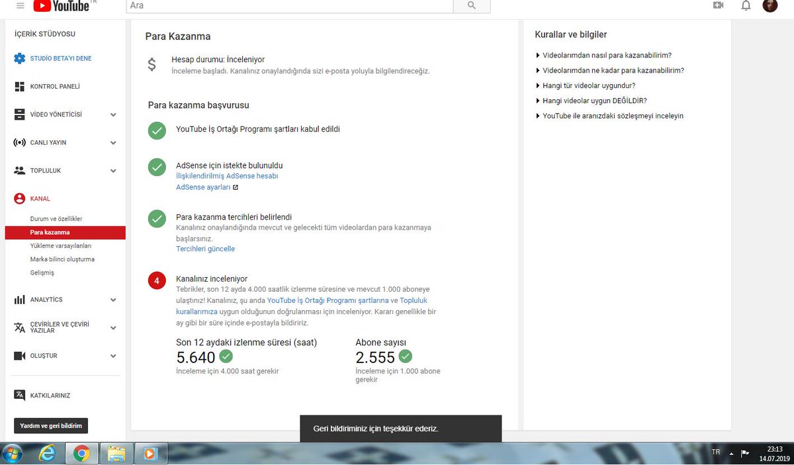Image resolution: width=794 pixels, height=465 pixels.
Task: Open File Explorer from the taskbar
Action: pyautogui.click(x=116, y=453)
